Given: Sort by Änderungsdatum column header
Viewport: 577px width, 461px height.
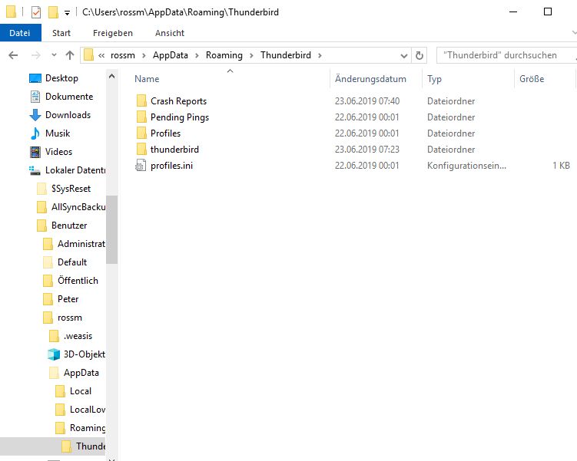Looking at the screenshot, I should pos(370,79).
